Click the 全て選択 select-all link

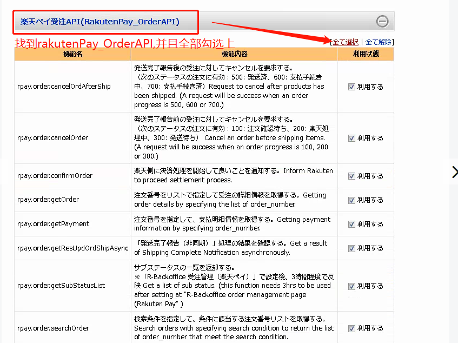[x=345, y=42]
